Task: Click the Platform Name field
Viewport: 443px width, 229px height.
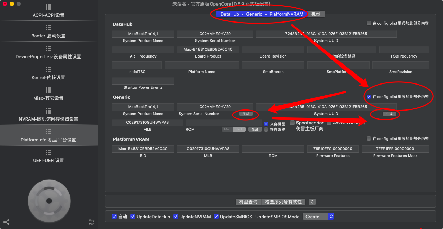Action: (x=202, y=65)
